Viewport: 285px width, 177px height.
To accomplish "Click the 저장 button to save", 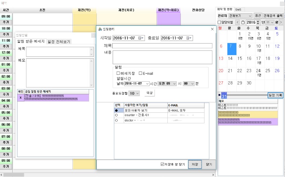I will (x=195, y=164).
